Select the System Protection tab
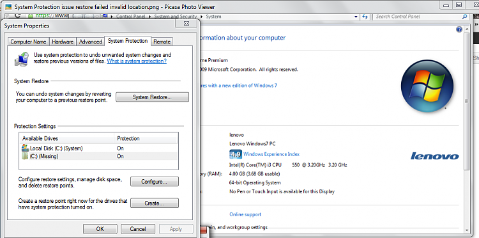The image size is (479, 238). pyautogui.click(x=128, y=41)
